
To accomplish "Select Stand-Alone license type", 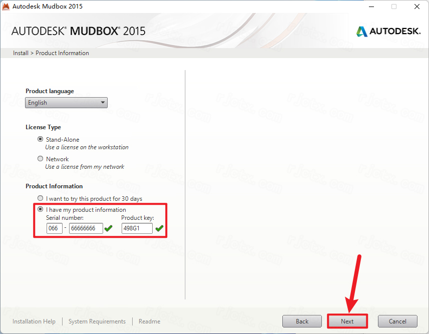I will tap(40, 139).
